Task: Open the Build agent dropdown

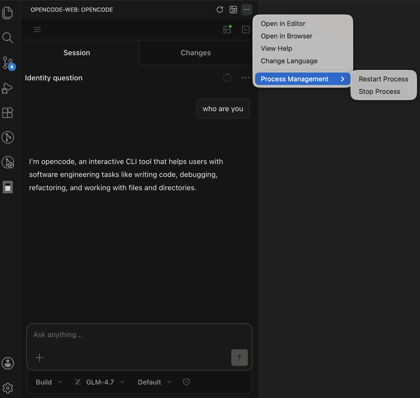Action: tap(49, 382)
